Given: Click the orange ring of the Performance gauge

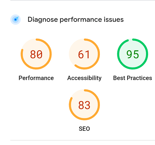Looking at the screenshot, I should click(51, 54).
